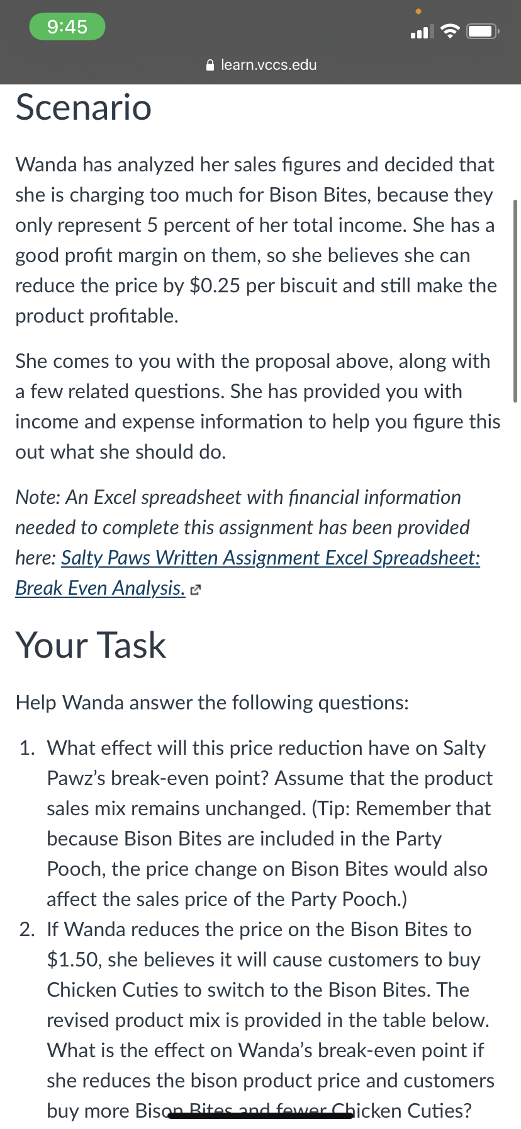Tap the orange microphone indicator dot
521x1129 pixels.
click(x=418, y=11)
